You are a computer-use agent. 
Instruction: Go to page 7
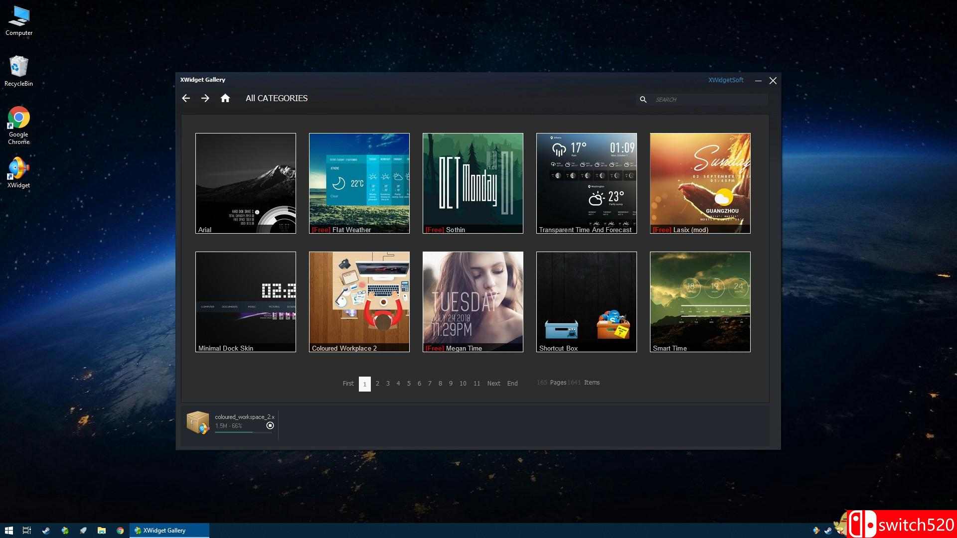430,384
